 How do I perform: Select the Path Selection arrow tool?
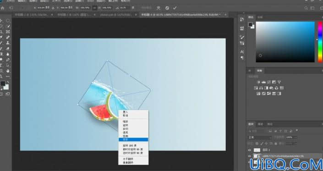pyautogui.click(x=8, y=65)
